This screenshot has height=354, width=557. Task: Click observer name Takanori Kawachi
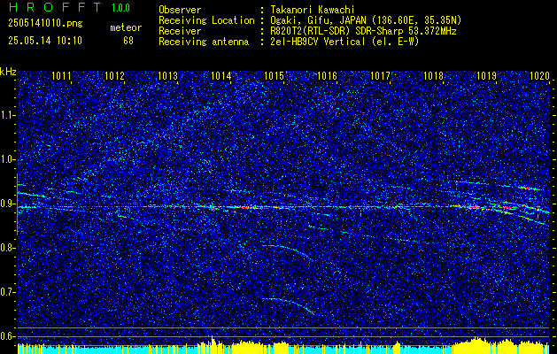[312, 10]
